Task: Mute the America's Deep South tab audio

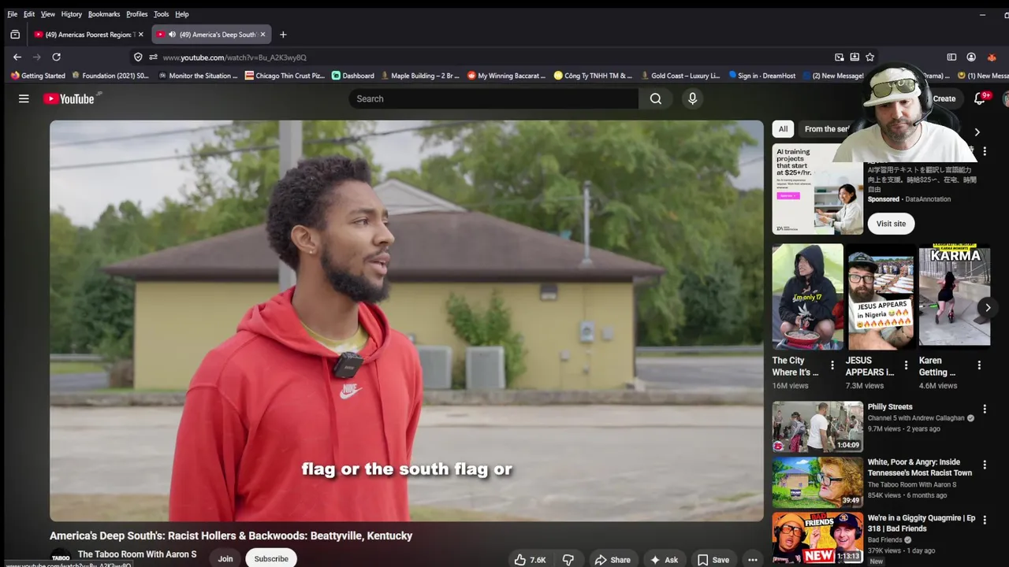Action: coord(172,35)
